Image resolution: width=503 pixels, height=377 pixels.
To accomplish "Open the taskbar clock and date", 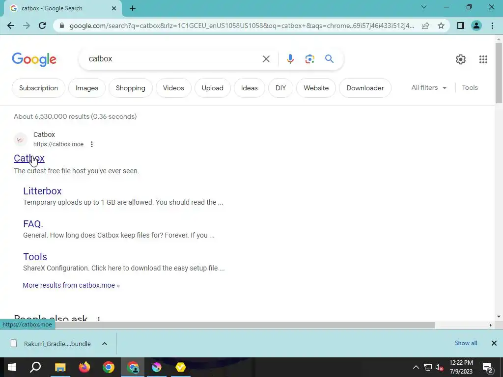I will pos(461,367).
